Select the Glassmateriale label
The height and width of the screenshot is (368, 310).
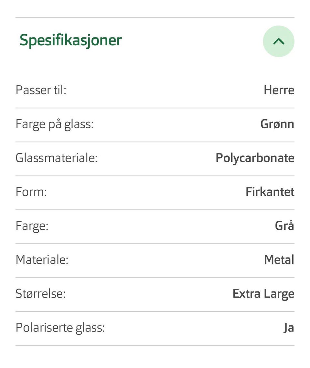(x=57, y=158)
